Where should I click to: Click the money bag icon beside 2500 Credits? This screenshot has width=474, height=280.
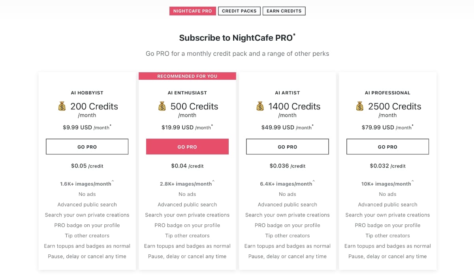point(359,106)
